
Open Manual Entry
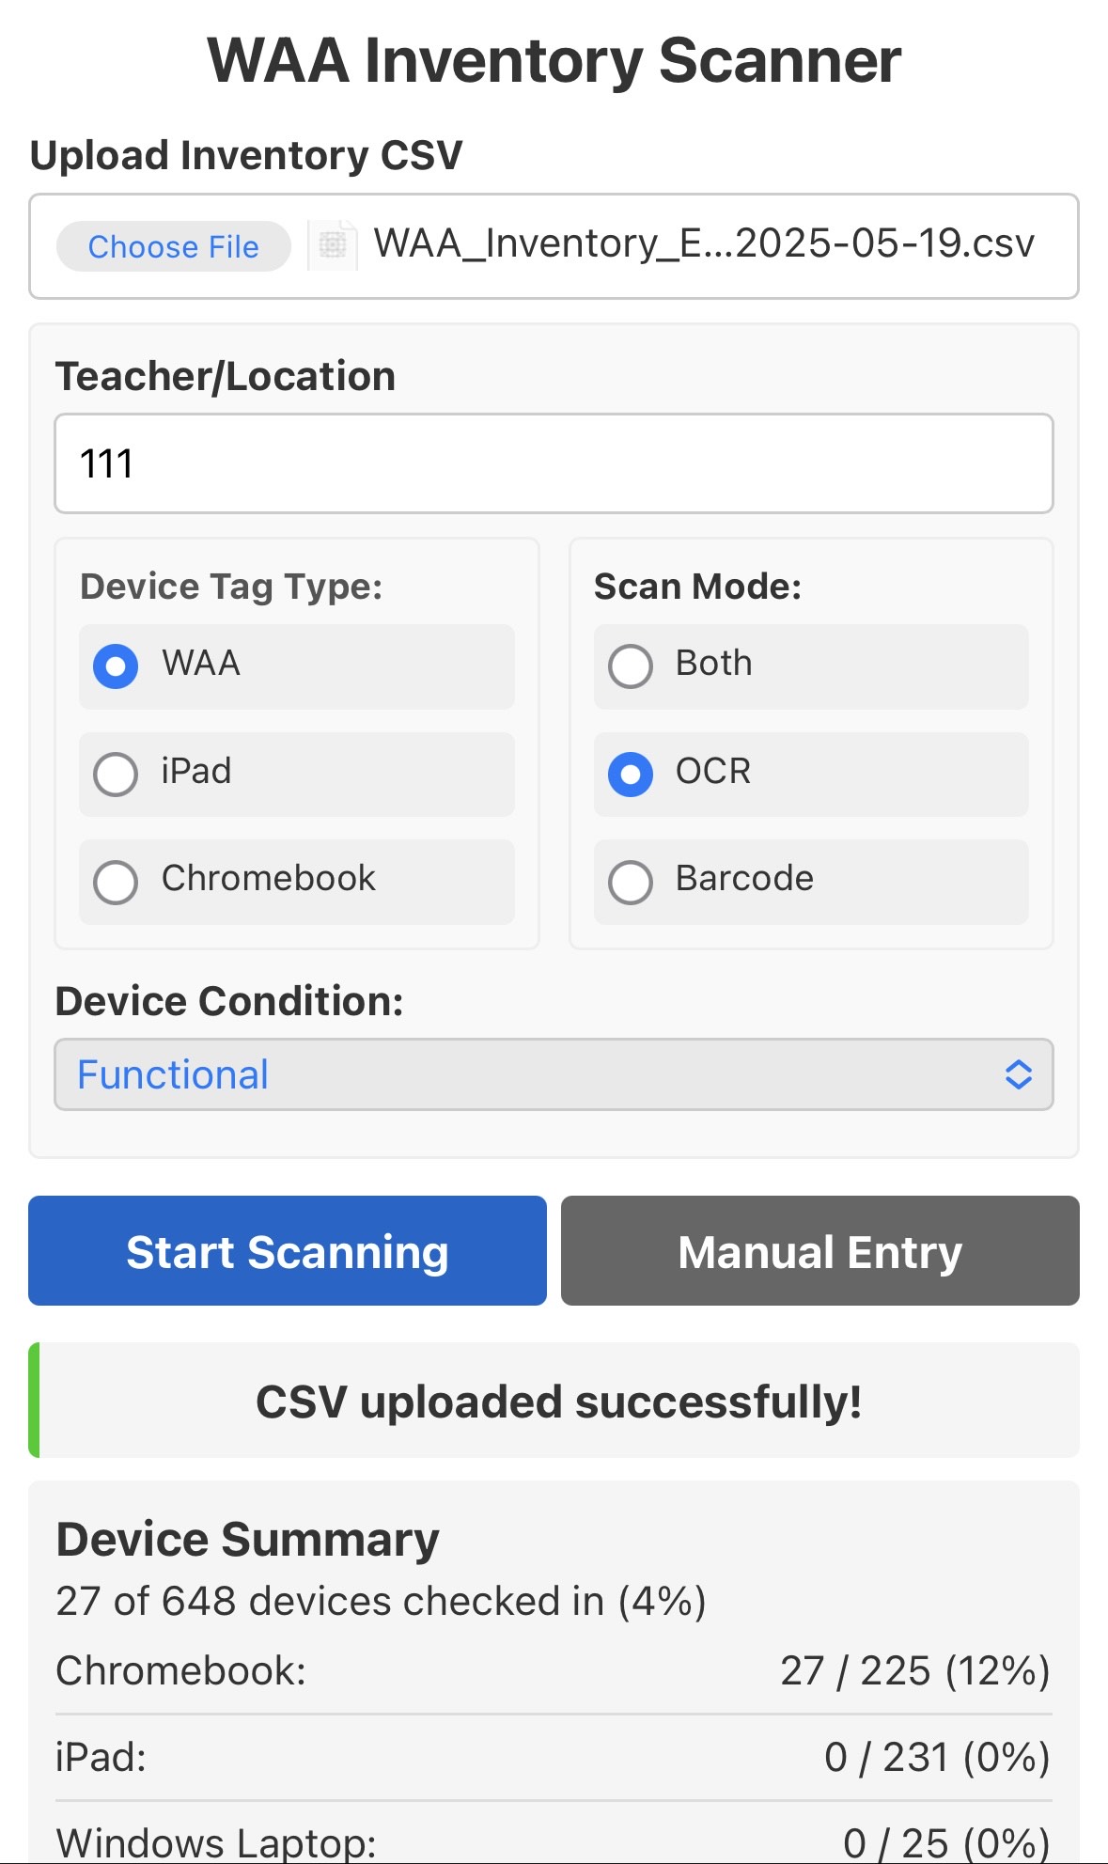820,1250
